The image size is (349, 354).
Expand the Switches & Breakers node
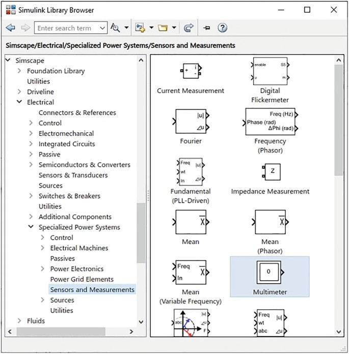[x=31, y=195]
